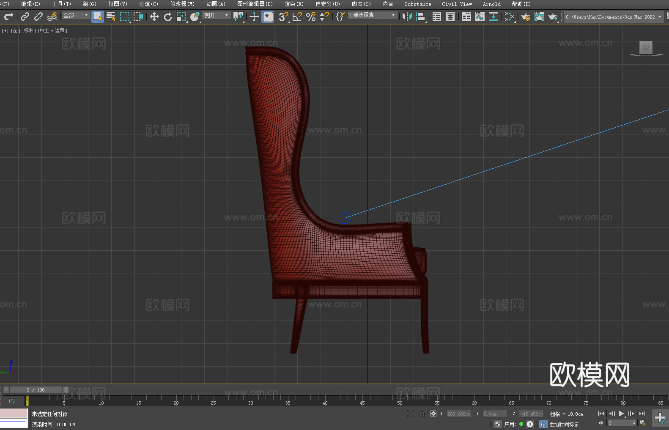Click the Align tool icon
This screenshot has height=430, width=669.
(421, 16)
